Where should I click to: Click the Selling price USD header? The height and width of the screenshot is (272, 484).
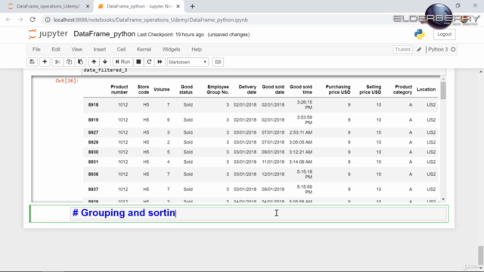point(370,89)
